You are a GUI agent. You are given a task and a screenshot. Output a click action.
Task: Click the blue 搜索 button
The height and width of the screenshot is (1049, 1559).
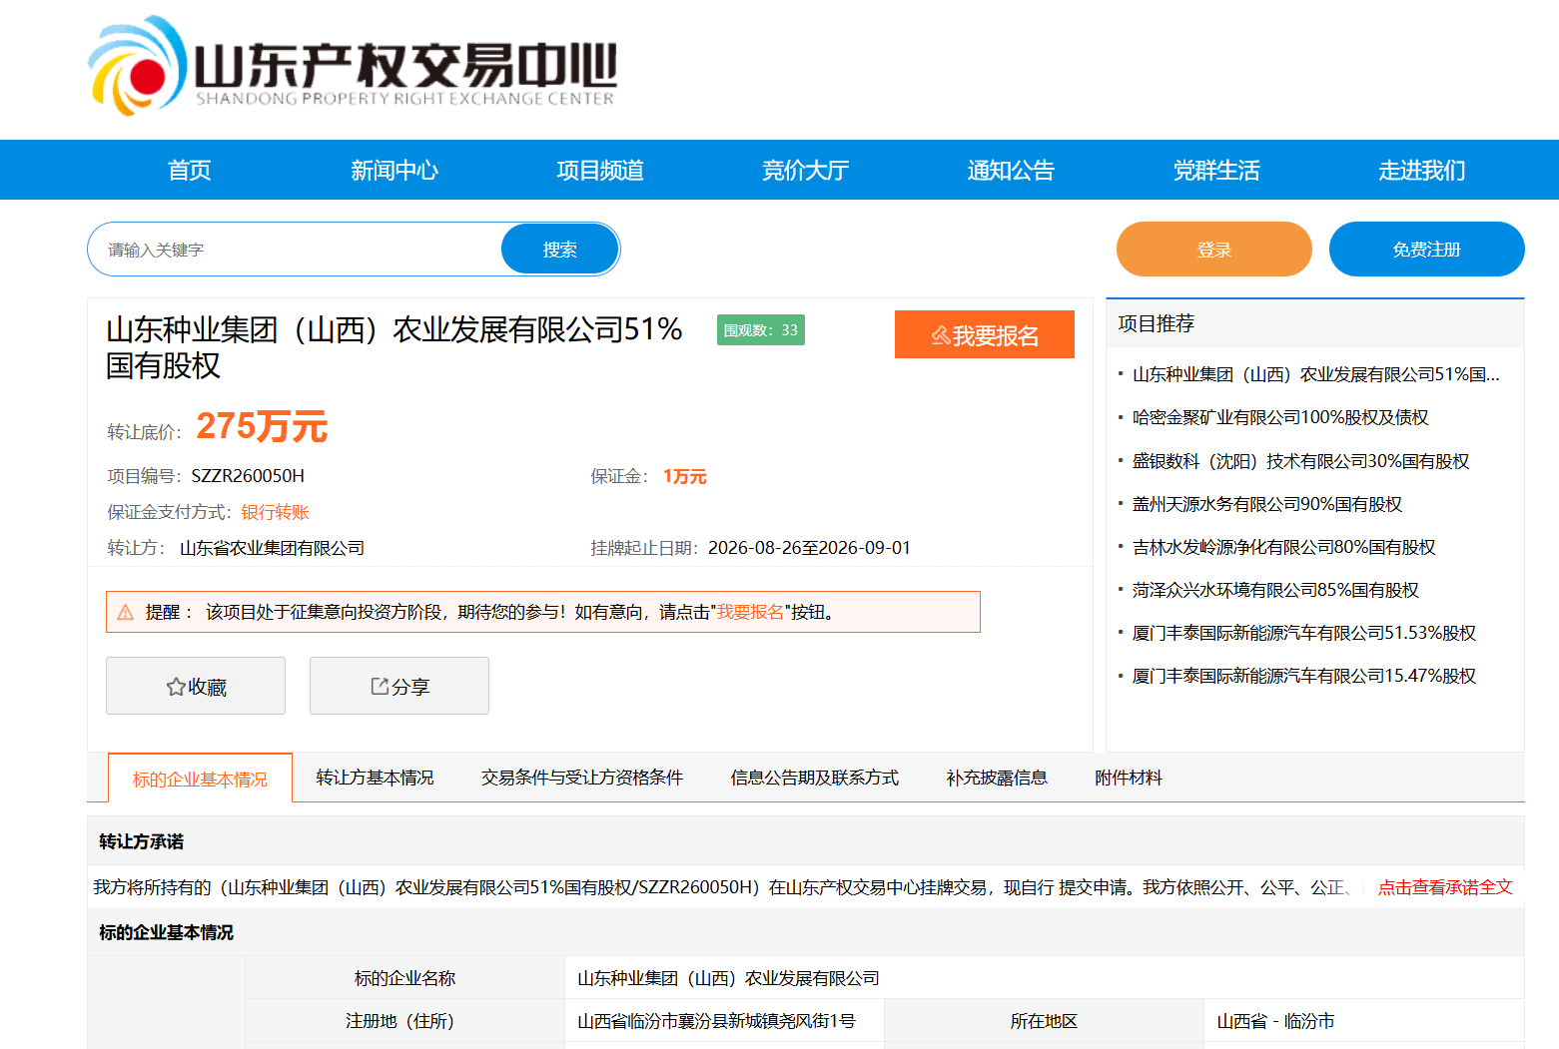[x=560, y=250]
